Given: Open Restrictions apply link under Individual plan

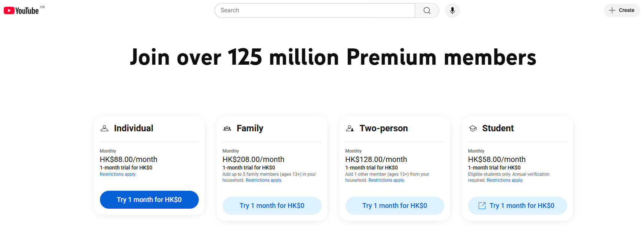Looking at the screenshot, I should click(117, 174).
